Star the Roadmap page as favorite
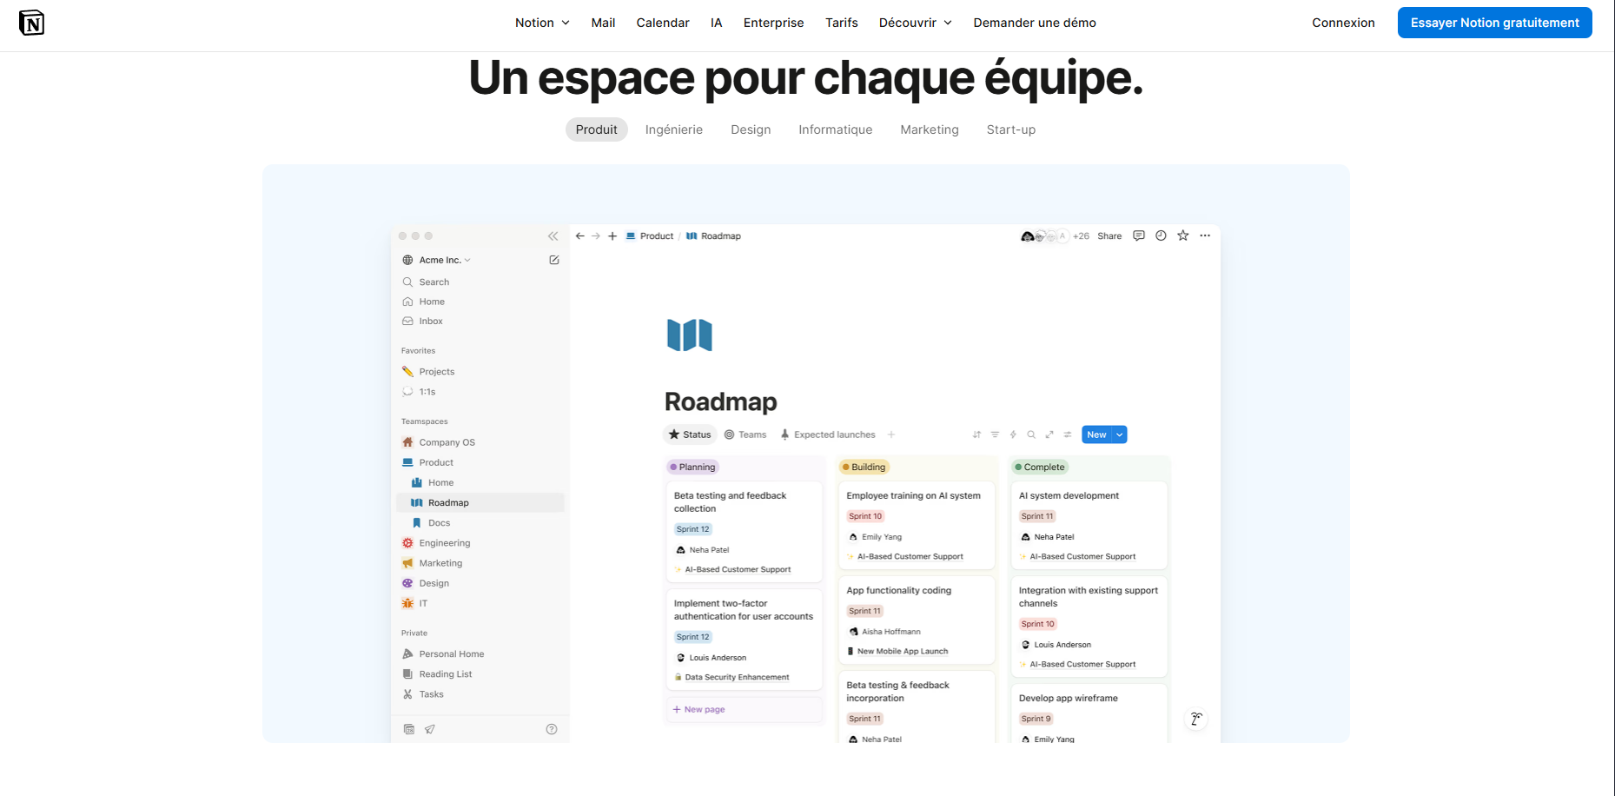 1182,235
